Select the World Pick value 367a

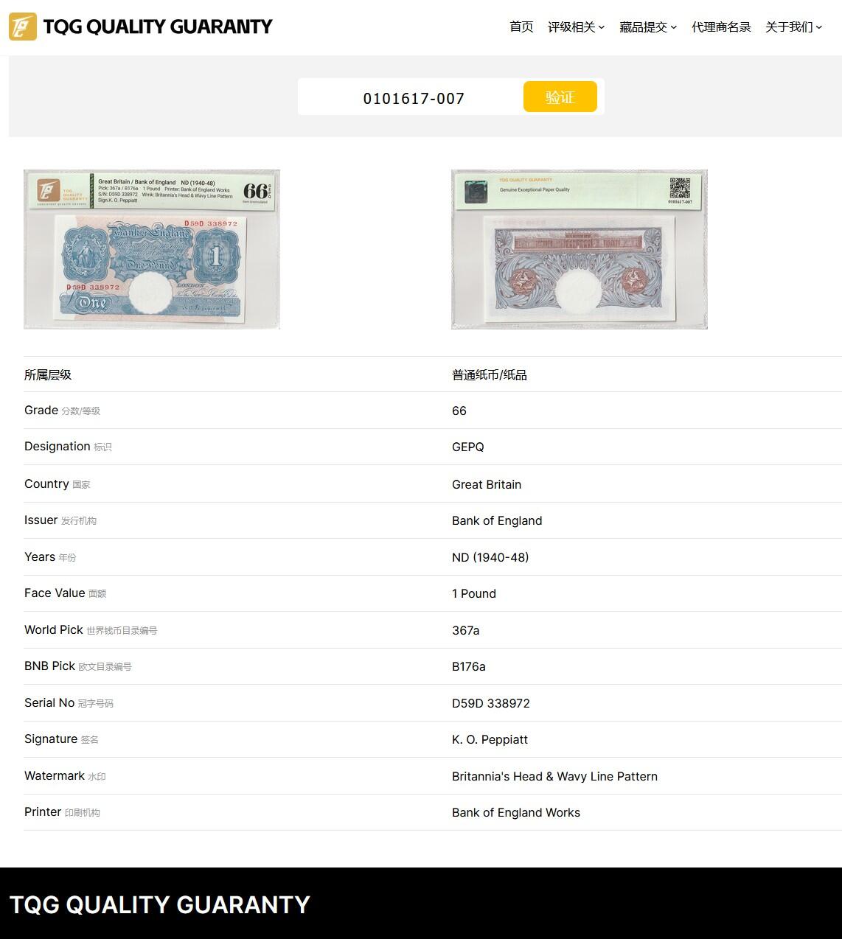[466, 631]
